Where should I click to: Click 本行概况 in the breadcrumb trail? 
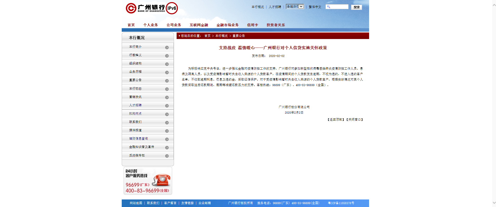click(x=221, y=36)
